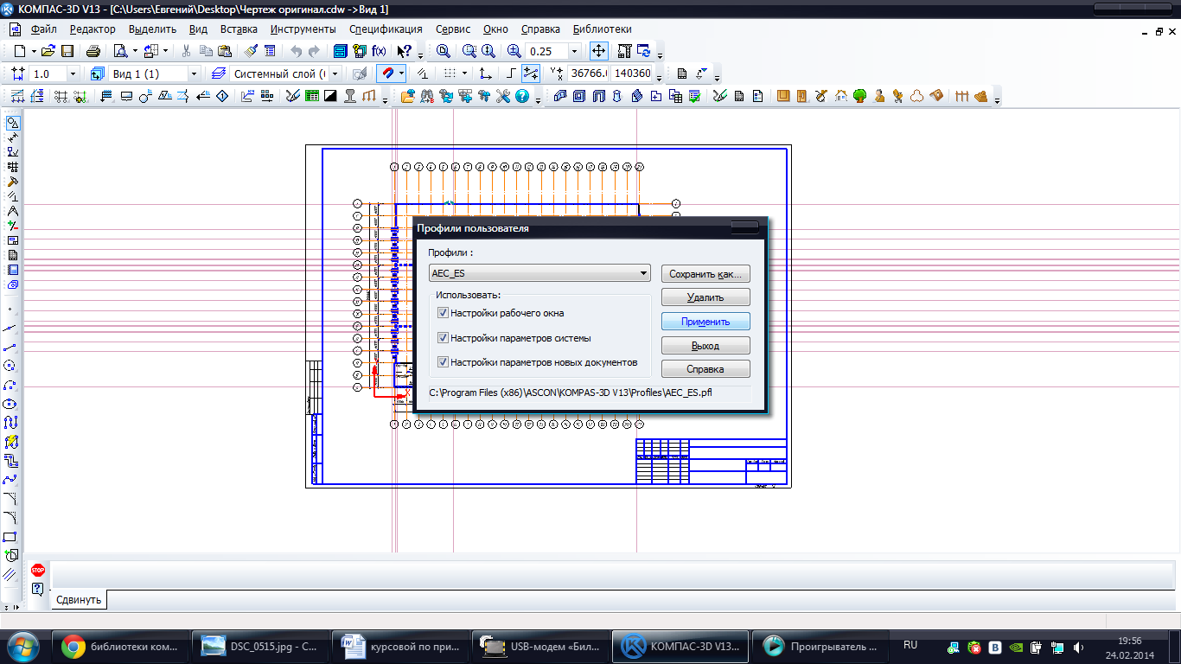The image size is (1181, 664).
Task: Toggle 'Настройки параметров системы' checkbox
Action: point(444,338)
